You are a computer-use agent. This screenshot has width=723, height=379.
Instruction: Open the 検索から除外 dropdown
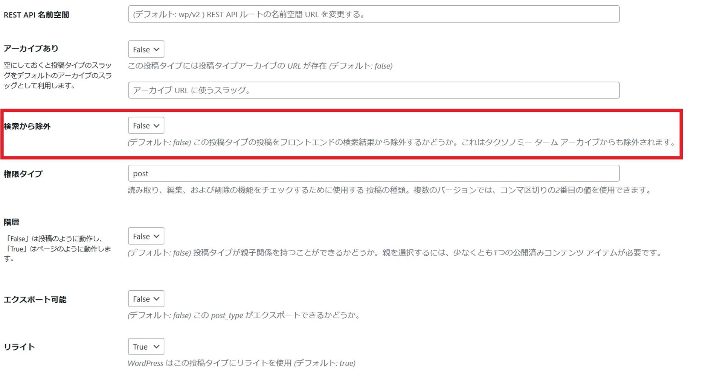pos(146,126)
